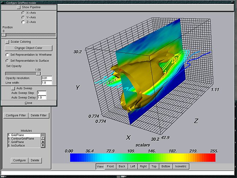This screenshot has width=237, height=178.
Task: Click the Configure Filter button
Action: click(x=15, y=116)
